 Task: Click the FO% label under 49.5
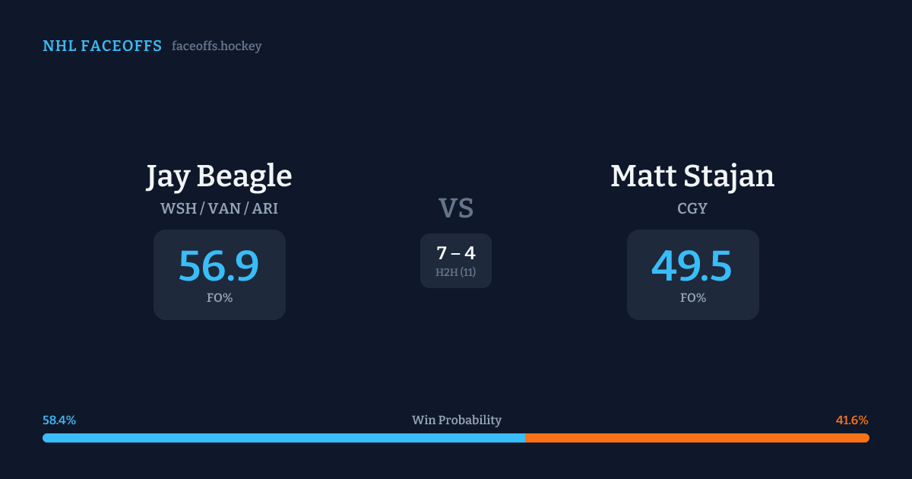(x=692, y=298)
